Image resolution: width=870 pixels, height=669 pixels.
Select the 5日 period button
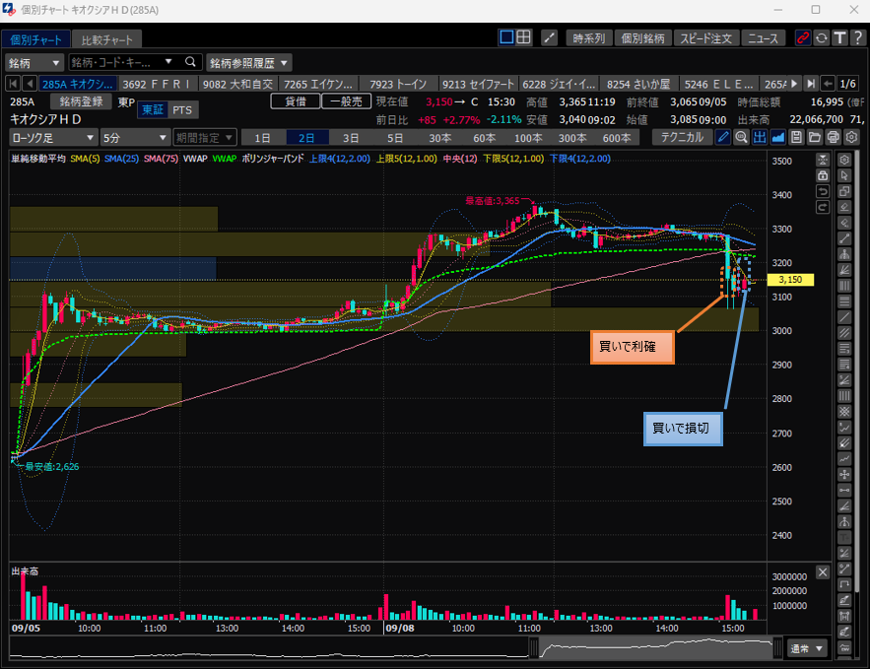click(395, 138)
